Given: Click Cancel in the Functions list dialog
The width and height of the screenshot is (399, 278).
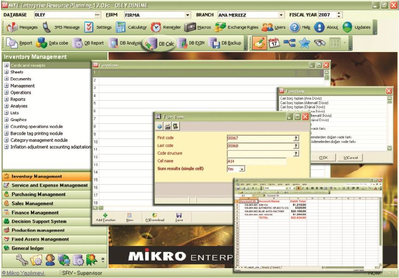Looking at the screenshot, I should (350, 158).
